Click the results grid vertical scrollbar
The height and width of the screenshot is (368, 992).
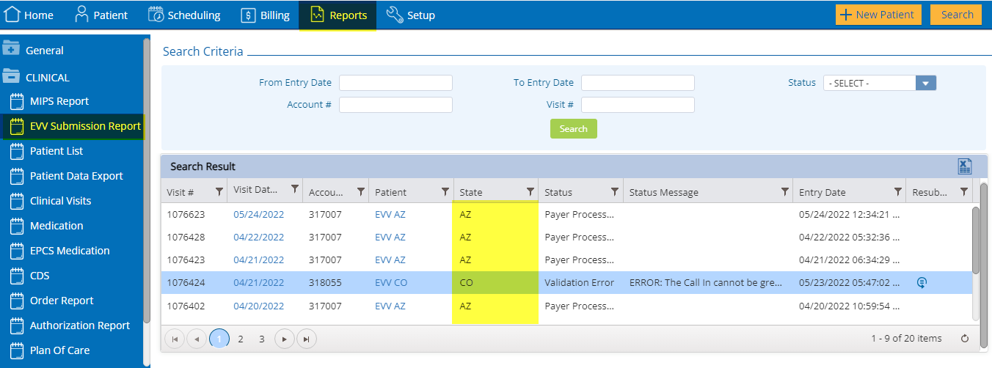coord(975,242)
